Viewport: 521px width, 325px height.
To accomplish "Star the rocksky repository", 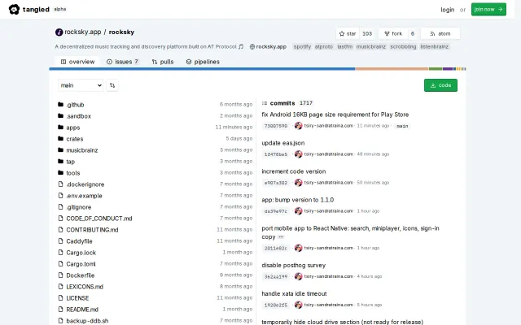I will [348, 33].
